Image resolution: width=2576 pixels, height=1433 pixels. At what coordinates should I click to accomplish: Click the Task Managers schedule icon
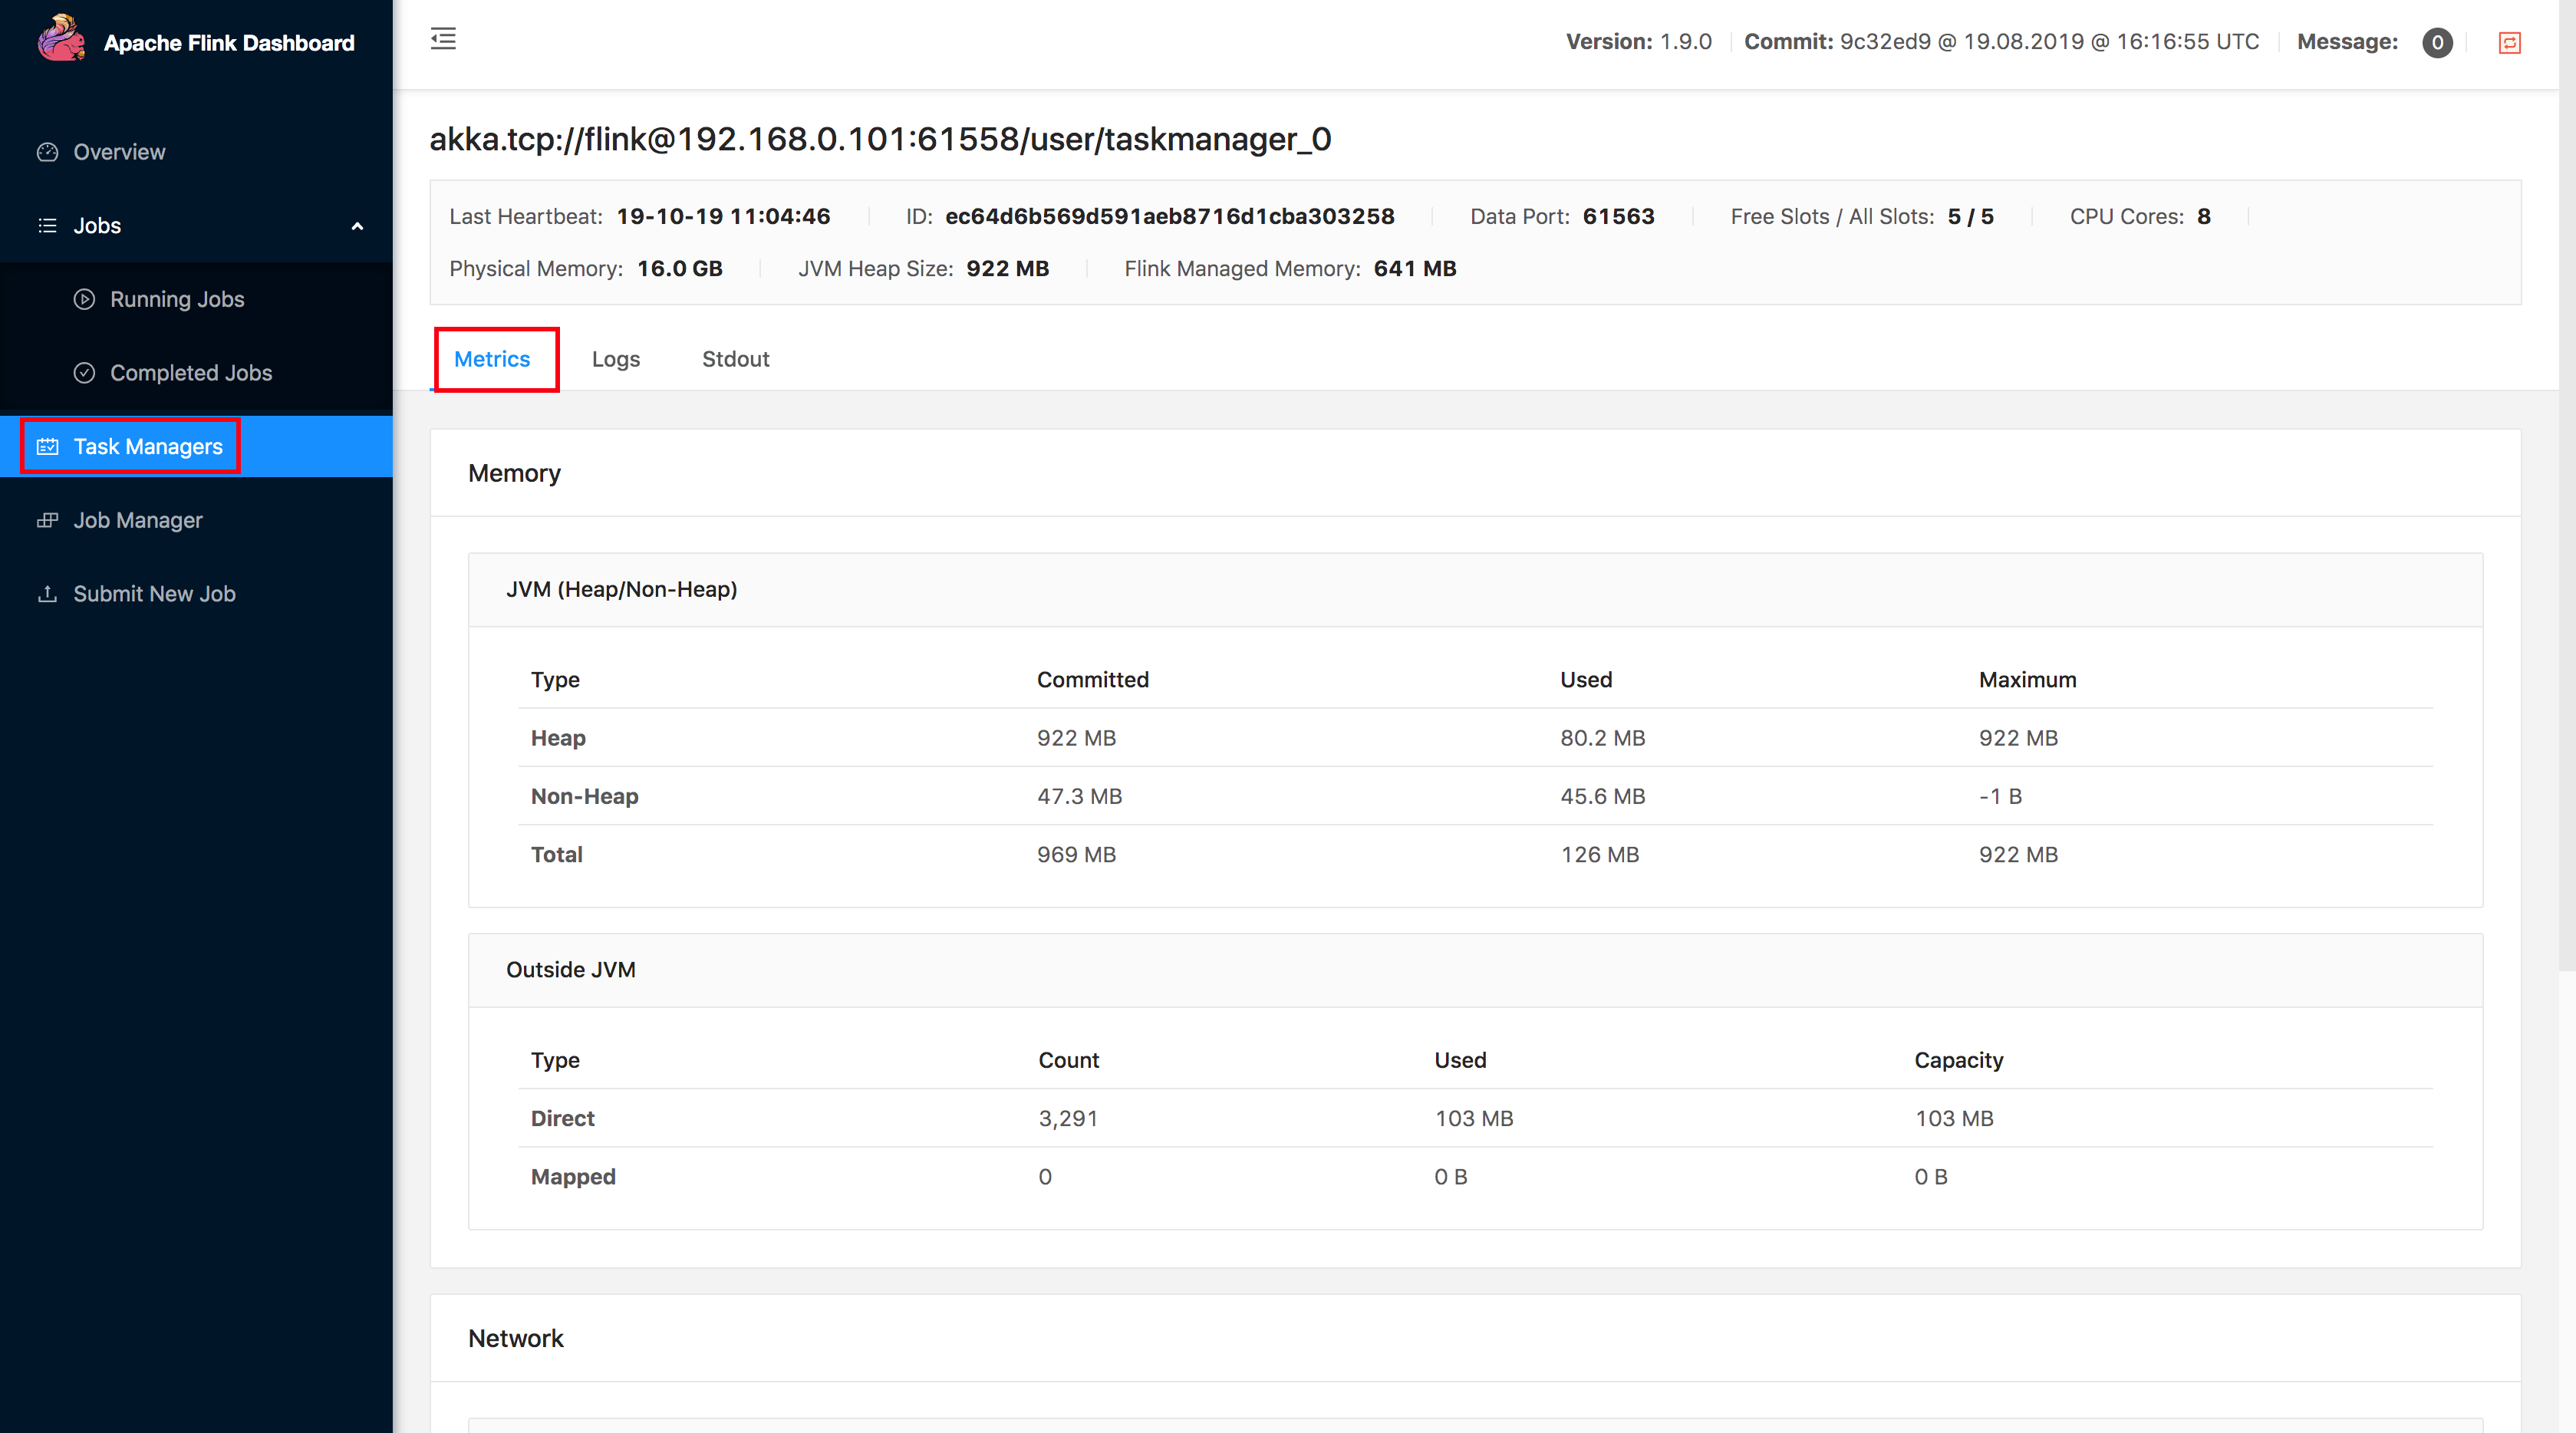pyautogui.click(x=47, y=446)
